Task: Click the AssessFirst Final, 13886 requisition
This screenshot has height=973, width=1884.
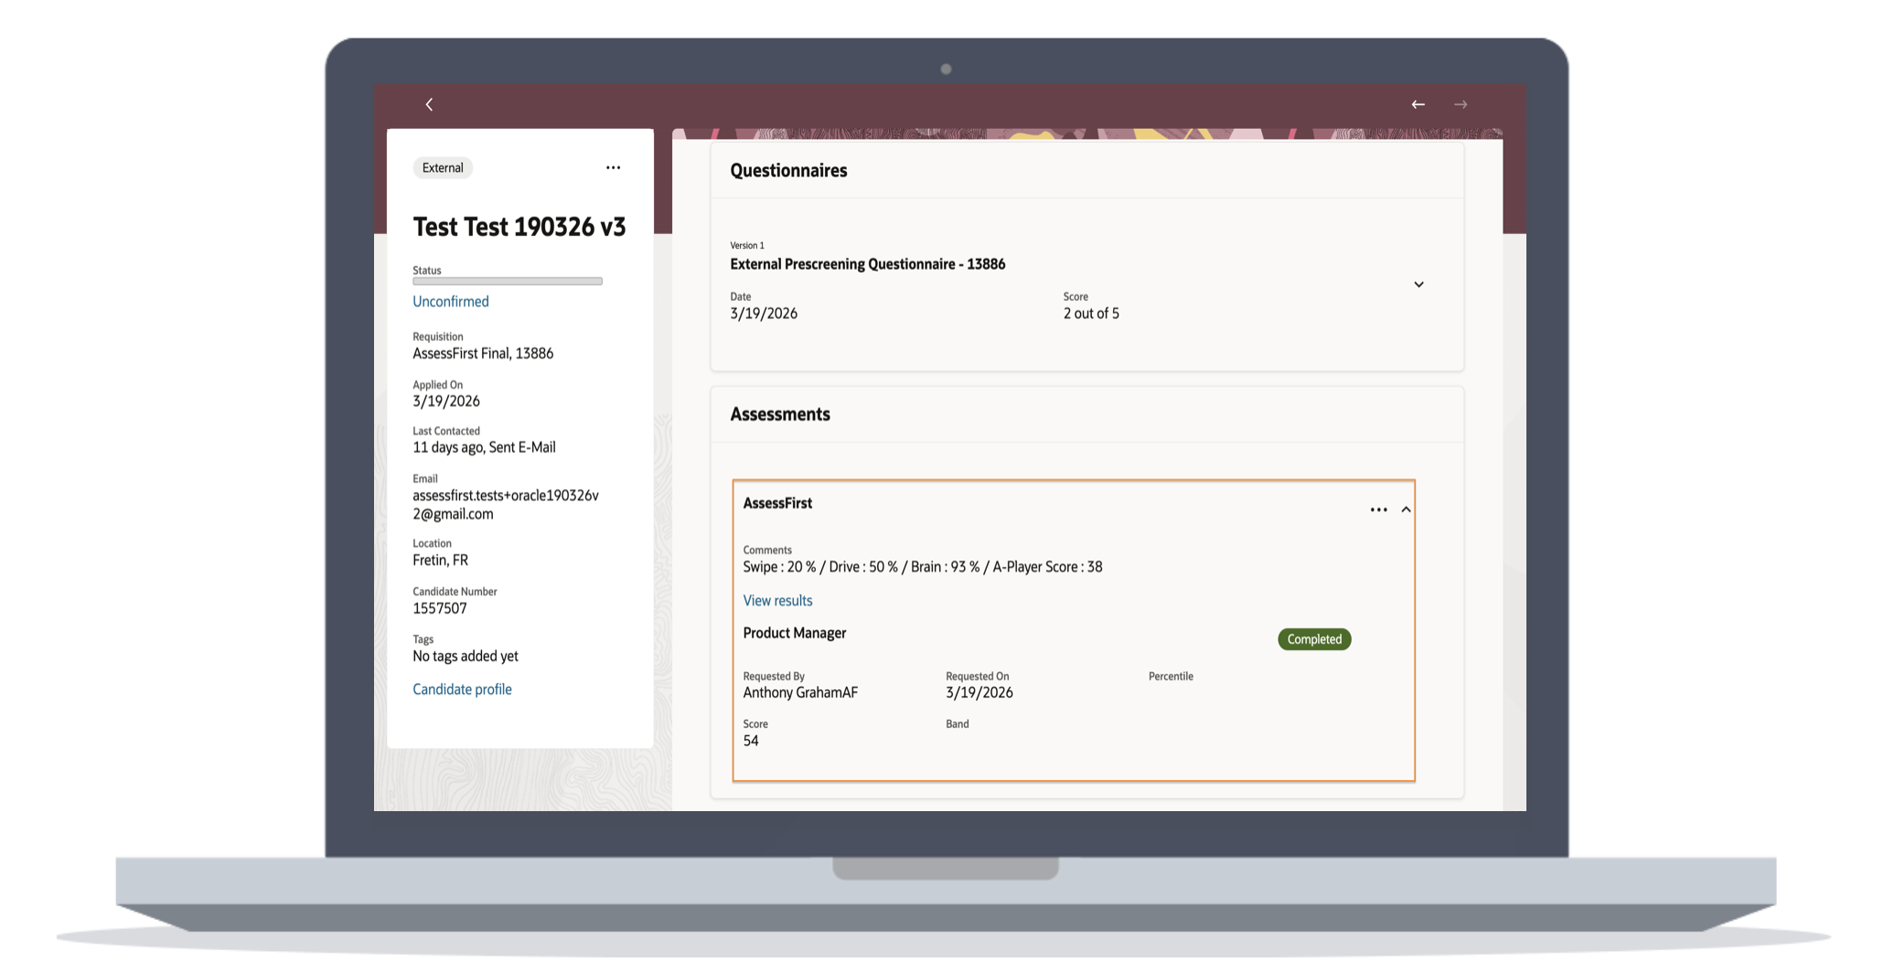Action: point(483,354)
